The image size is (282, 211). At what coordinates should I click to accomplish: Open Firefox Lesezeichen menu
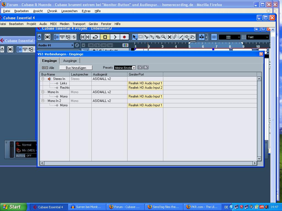[69, 11]
